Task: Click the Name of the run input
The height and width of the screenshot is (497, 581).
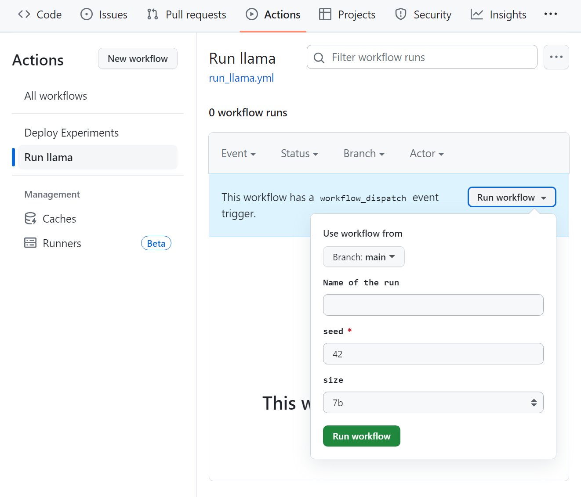Action: tap(433, 305)
